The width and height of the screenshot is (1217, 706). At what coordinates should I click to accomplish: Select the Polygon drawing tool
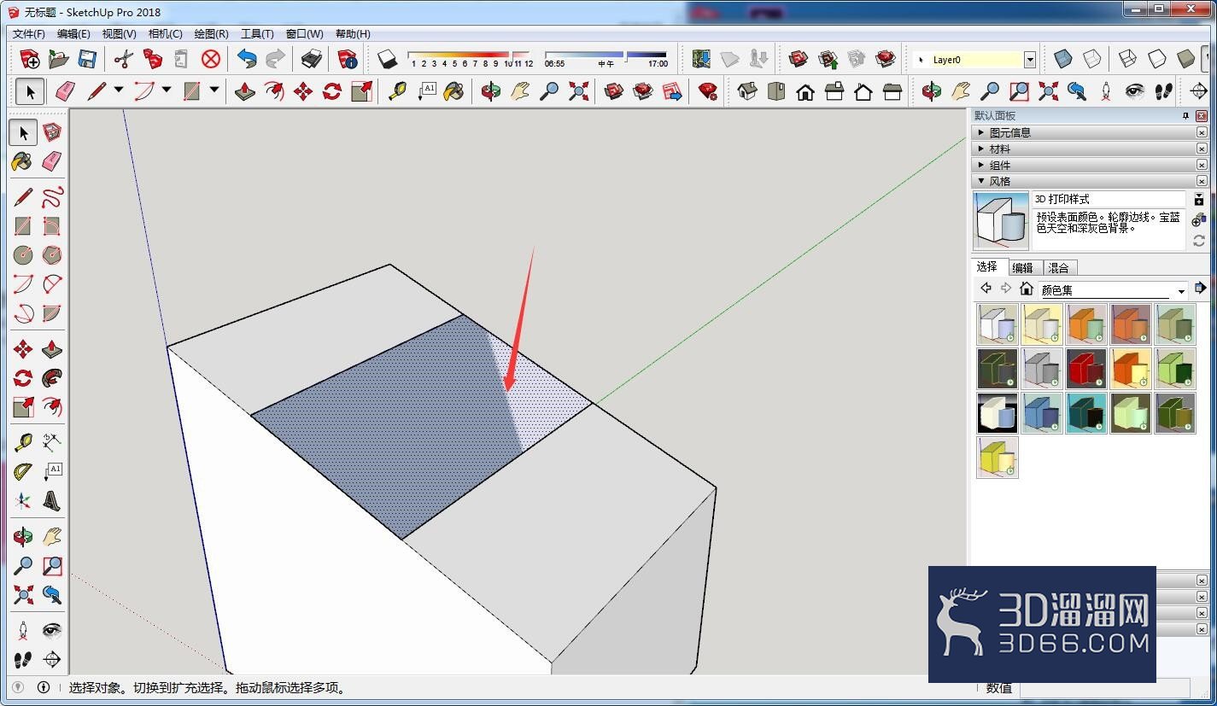point(52,254)
